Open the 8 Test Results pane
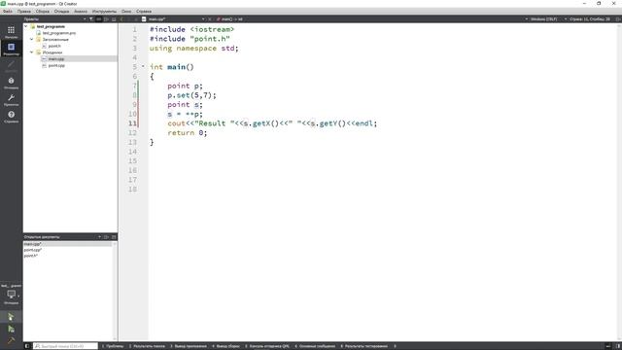The height and width of the screenshot is (350, 622). click(363, 346)
